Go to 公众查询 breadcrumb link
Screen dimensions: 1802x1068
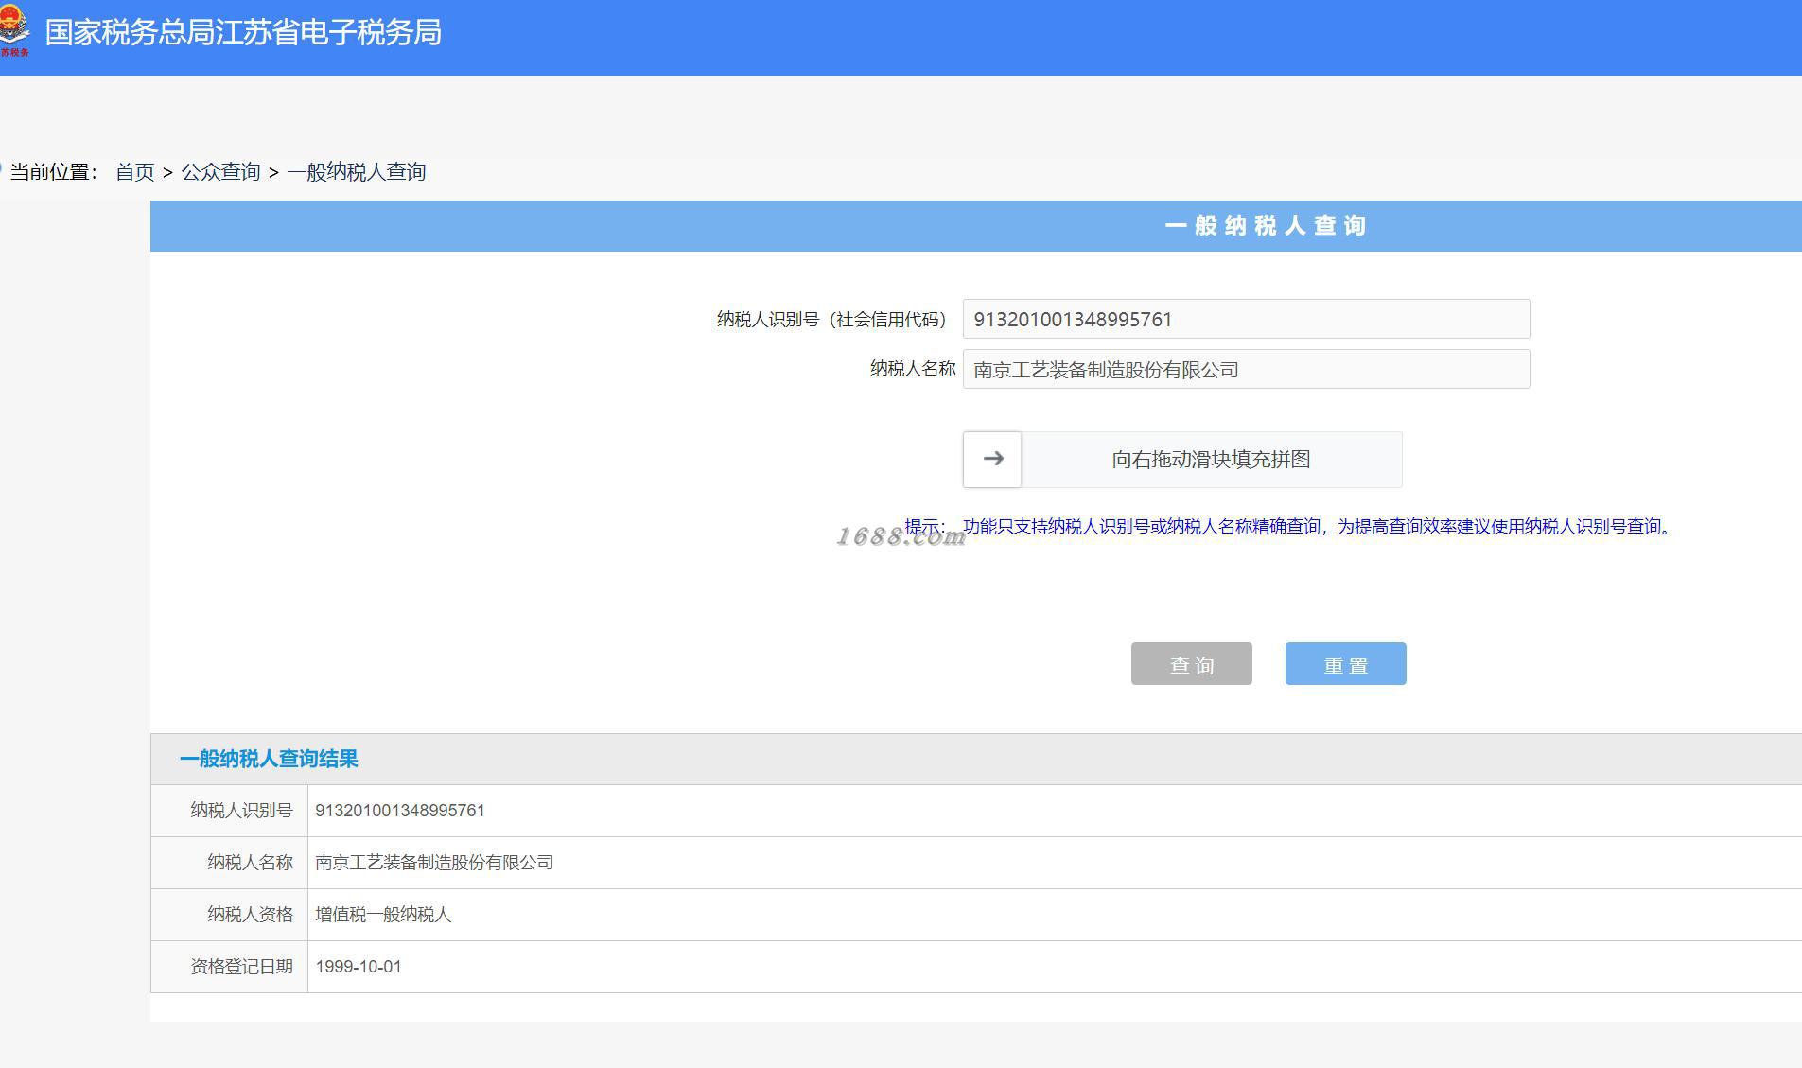tap(220, 172)
